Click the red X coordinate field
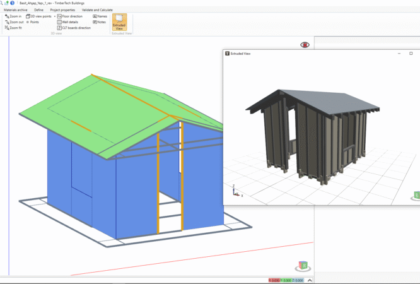 (x=274, y=280)
